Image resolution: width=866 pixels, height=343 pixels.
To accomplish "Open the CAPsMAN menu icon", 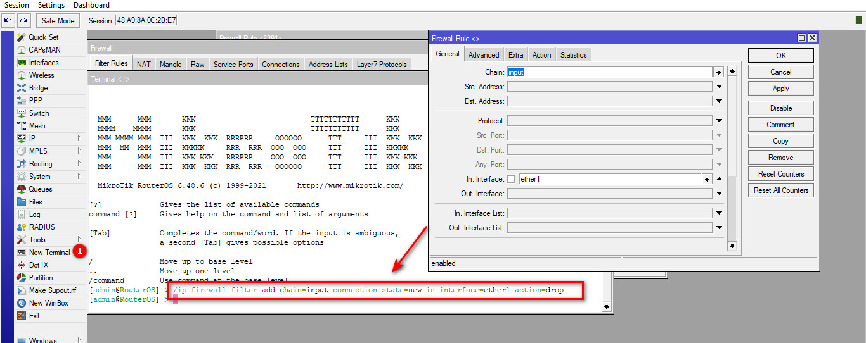I will tap(22, 50).
